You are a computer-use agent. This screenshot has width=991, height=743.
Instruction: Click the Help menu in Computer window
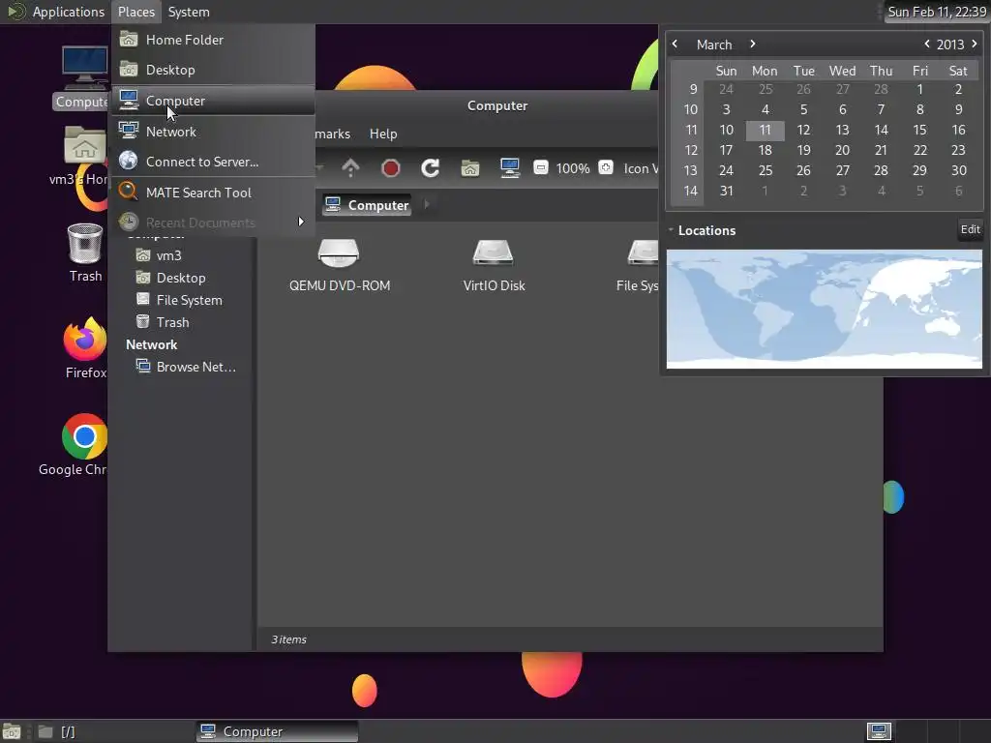[383, 134]
